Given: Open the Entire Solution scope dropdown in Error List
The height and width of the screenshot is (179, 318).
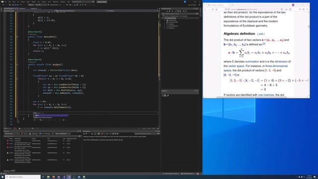Looking at the screenshot, I should click(x=12, y=134).
